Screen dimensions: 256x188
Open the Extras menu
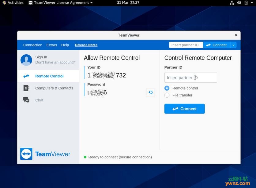[x=51, y=45]
